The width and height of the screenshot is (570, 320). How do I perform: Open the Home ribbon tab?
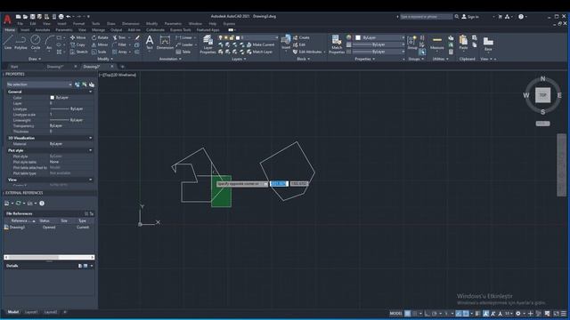tap(10, 30)
